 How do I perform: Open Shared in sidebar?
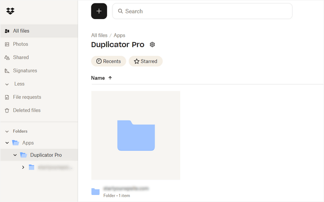pos(39,58)
